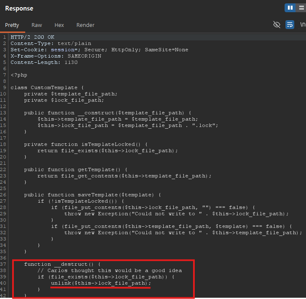The width and height of the screenshot is (306, 299).
Task: Click the 'Carlos thought' comment line
Action: (x=110, y=270)
